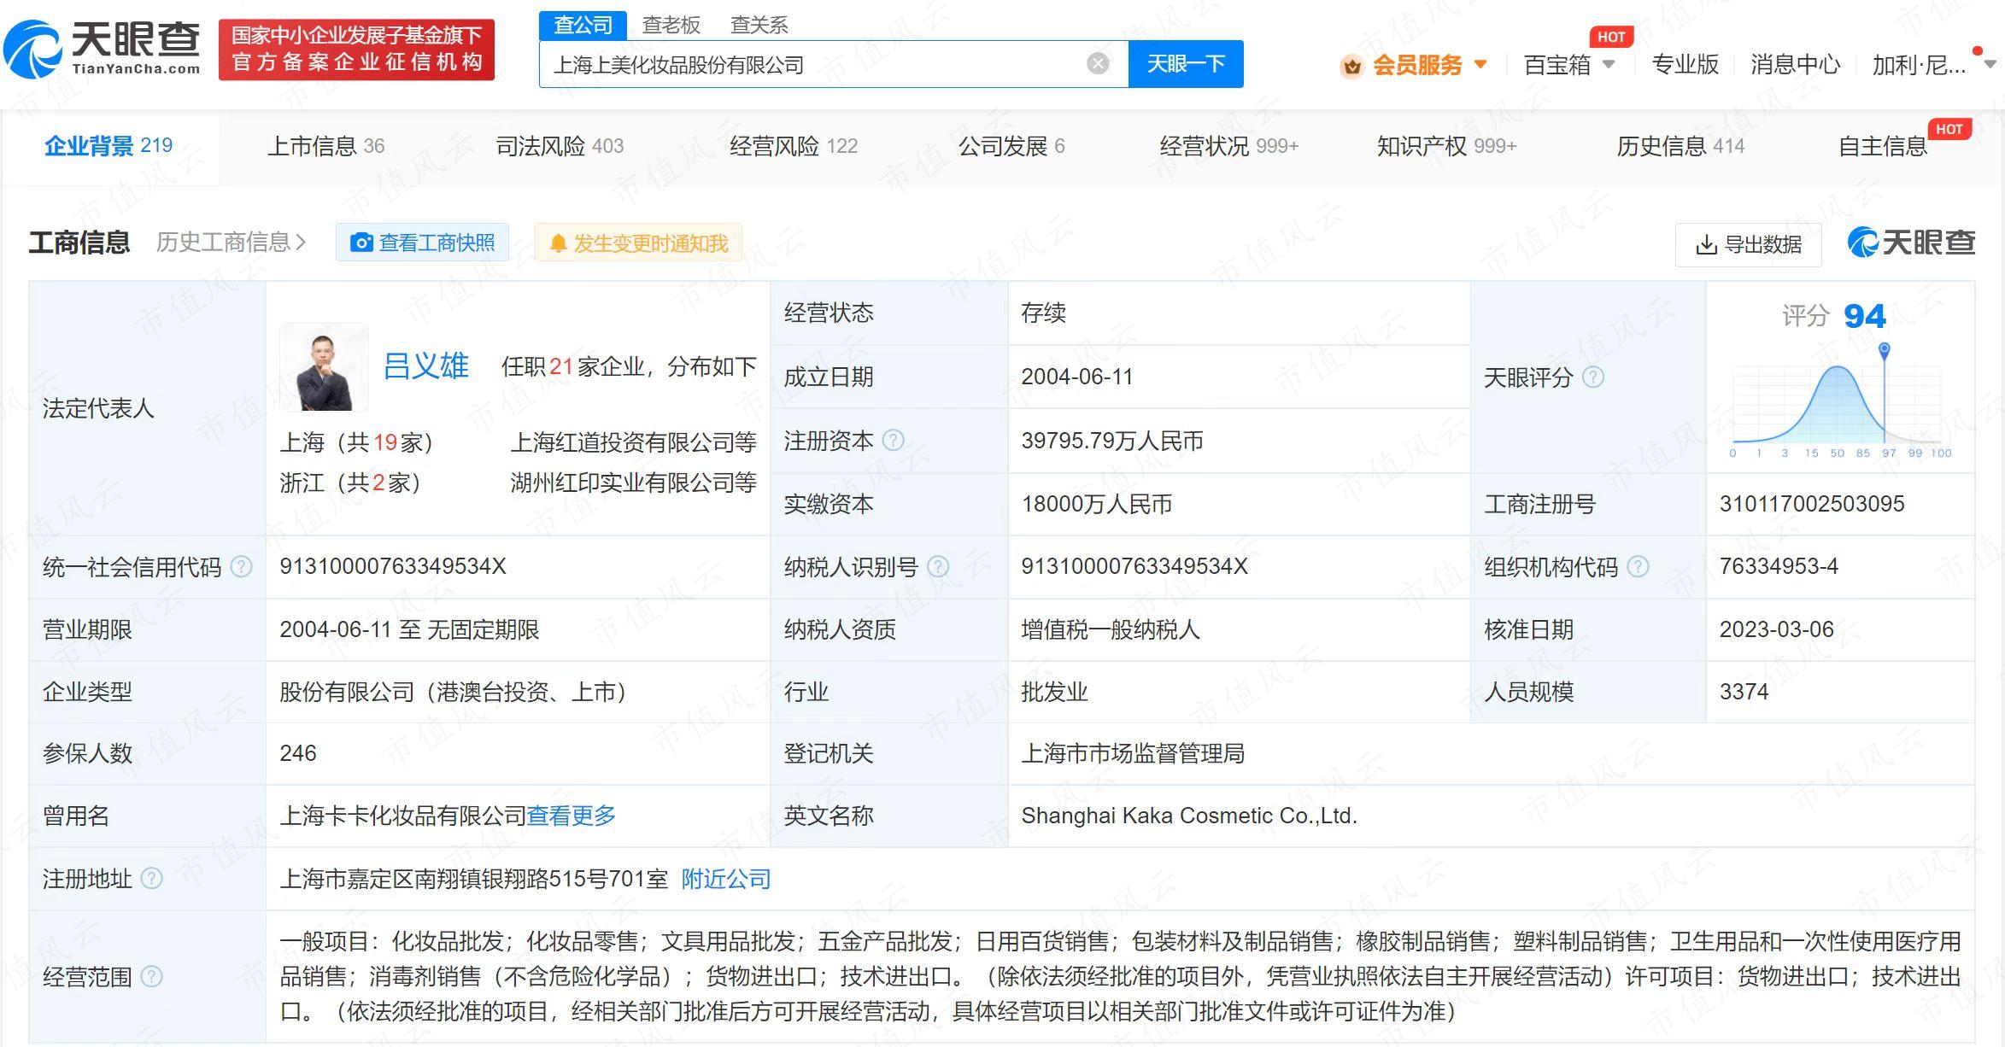
Task: Click the help icon next to 组织机构代码
Action: click(1638, 566)
